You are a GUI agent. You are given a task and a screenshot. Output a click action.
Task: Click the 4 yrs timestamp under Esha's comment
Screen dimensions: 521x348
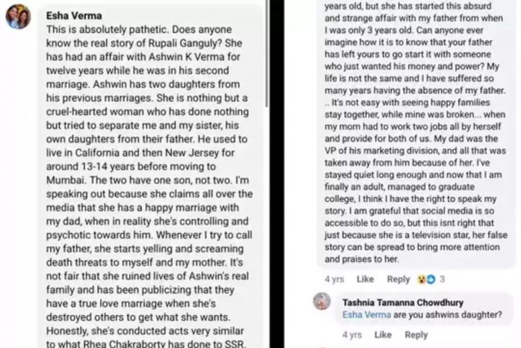334,279
